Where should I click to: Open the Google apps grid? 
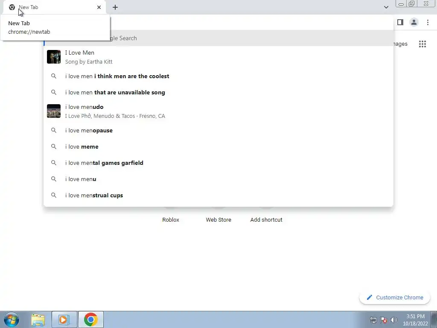click(422, 44)
